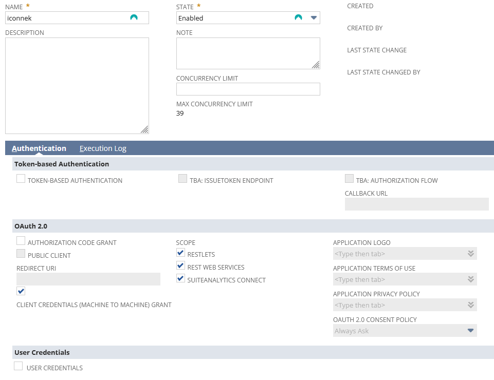
Task: Open the State dropdown arrow
Action: [x=314, y=18]
